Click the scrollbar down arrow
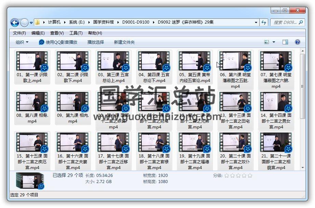 click(303, 168)
